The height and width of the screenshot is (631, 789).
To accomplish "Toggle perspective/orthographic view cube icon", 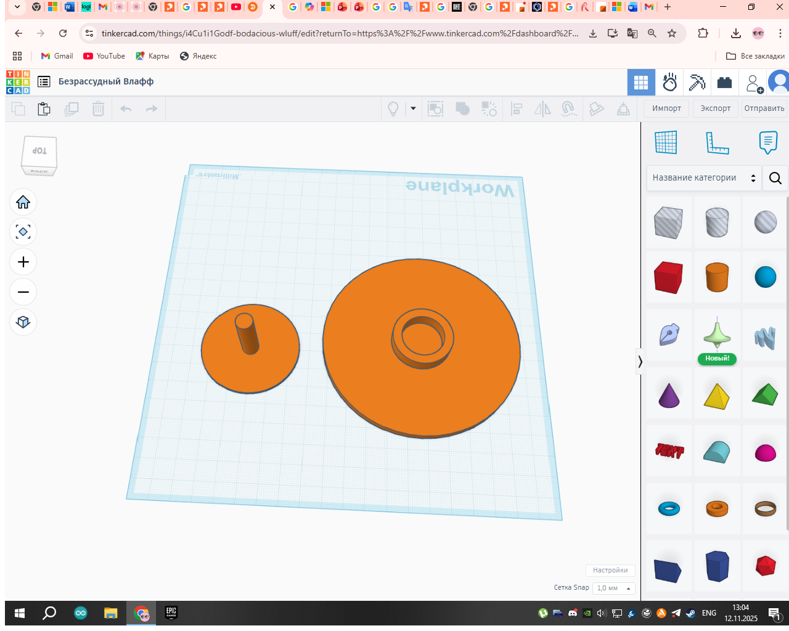I will 23,322.
